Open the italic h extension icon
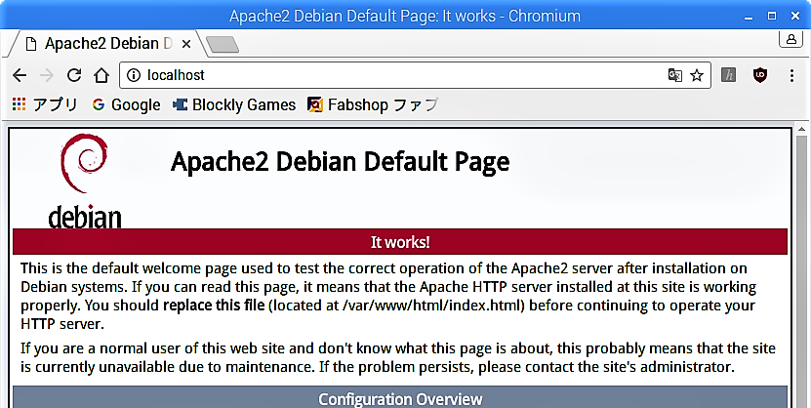The width and height of the screenshot is (811, 408). 729,75
